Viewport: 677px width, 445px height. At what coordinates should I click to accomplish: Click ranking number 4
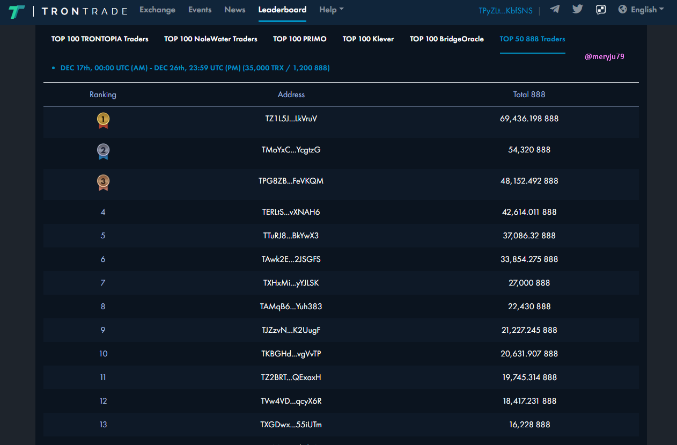[x=103, y=212]
